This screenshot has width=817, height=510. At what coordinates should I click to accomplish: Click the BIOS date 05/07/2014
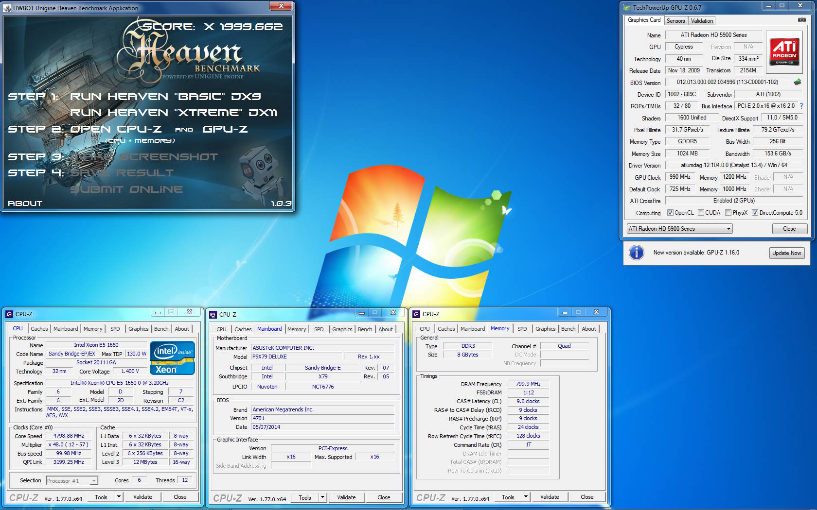click(322, 427)
